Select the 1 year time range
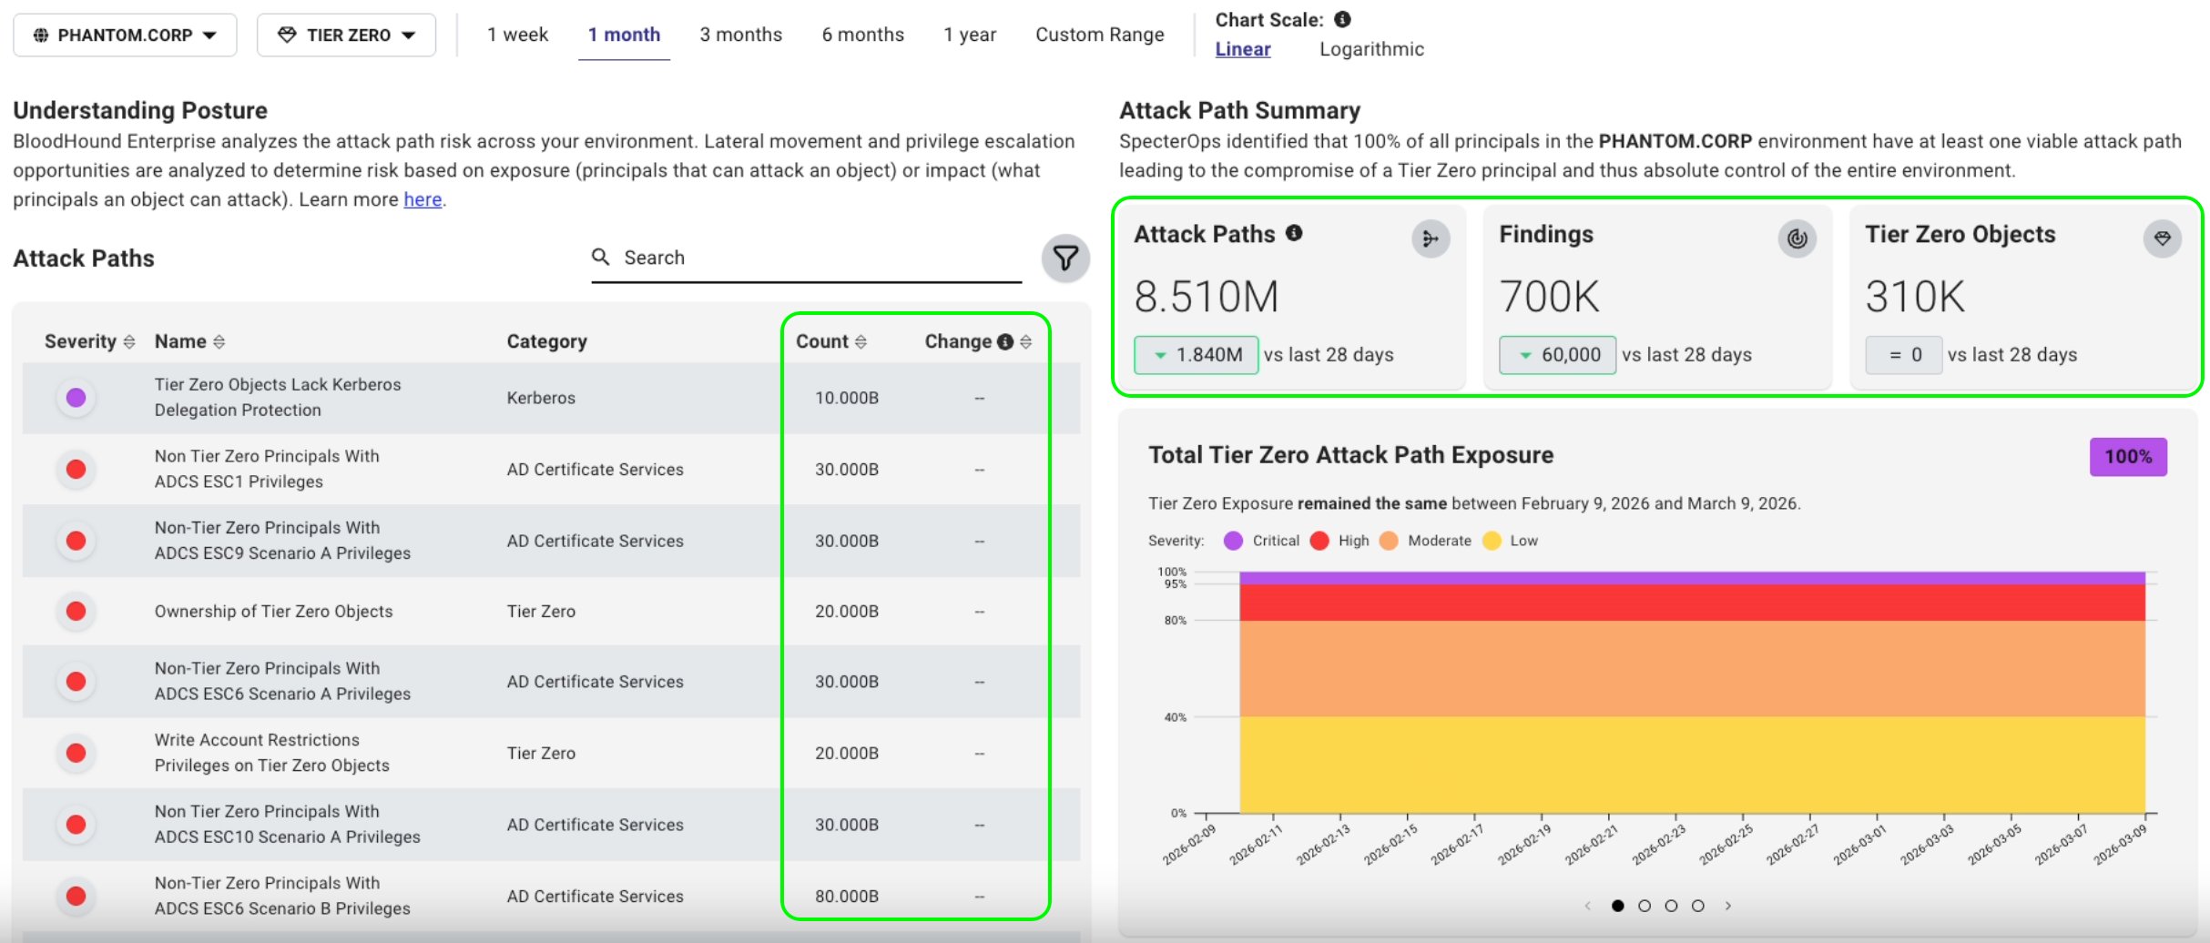 [970, 35]
